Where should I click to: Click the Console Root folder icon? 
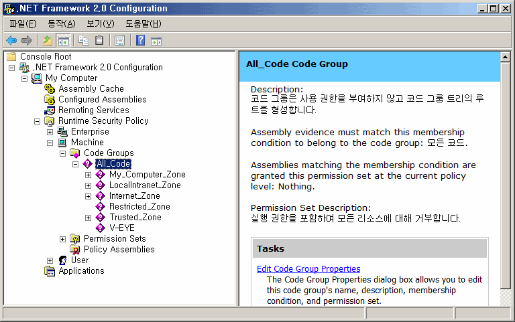pos(11,57)
